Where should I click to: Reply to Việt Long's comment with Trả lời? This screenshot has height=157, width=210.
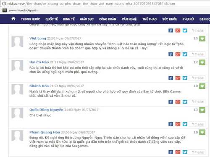[197, 54]
